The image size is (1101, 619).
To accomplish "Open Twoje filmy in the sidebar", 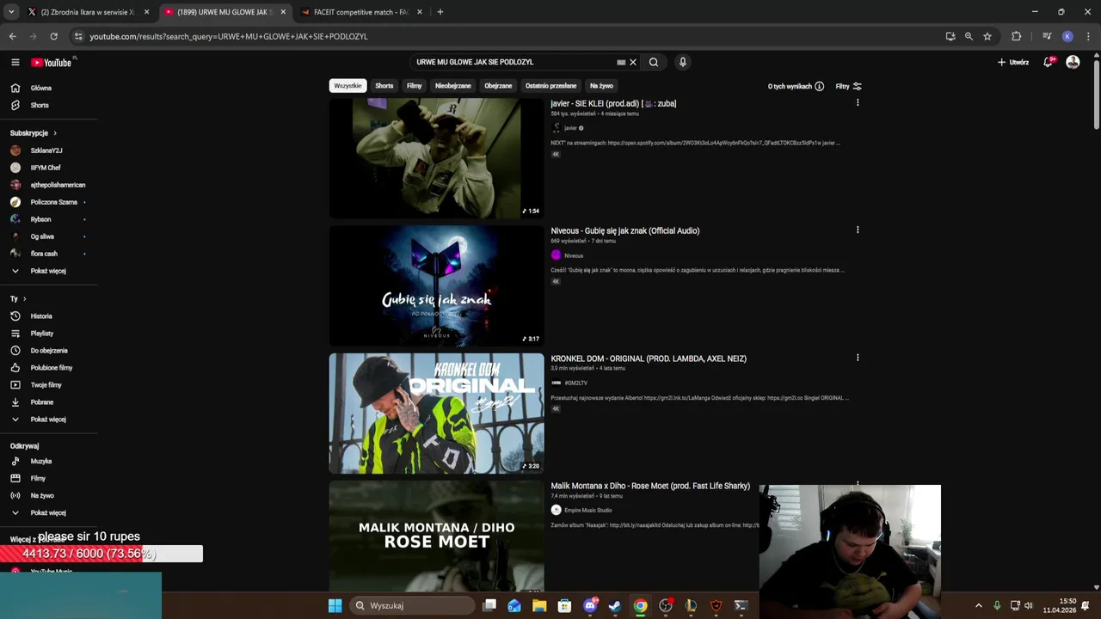I will pos(46,385).
